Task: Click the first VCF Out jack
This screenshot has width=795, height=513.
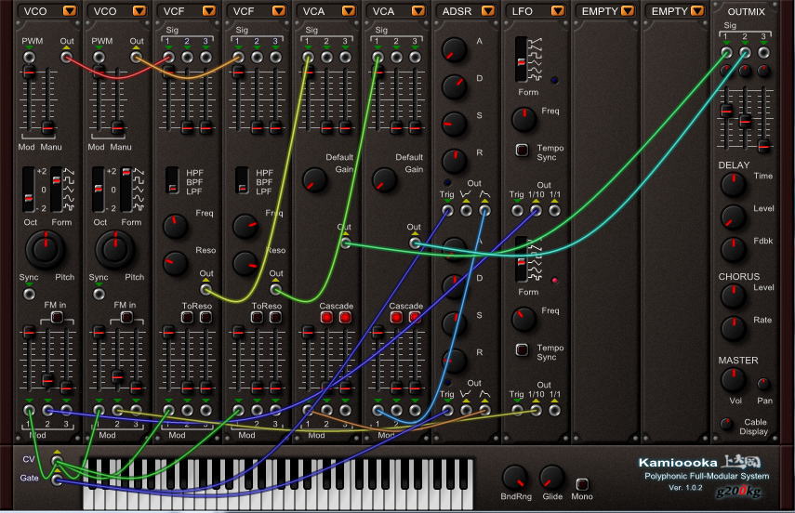Action: pos(205,289)
